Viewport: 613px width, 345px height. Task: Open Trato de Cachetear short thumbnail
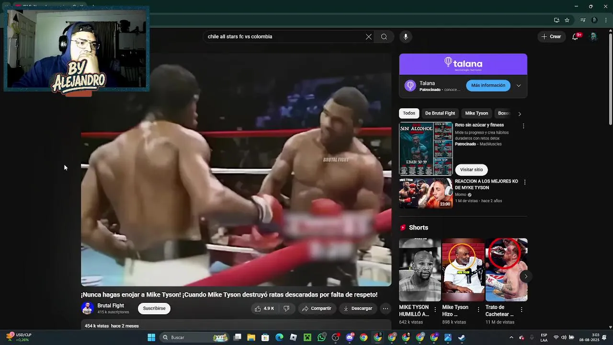506,270
